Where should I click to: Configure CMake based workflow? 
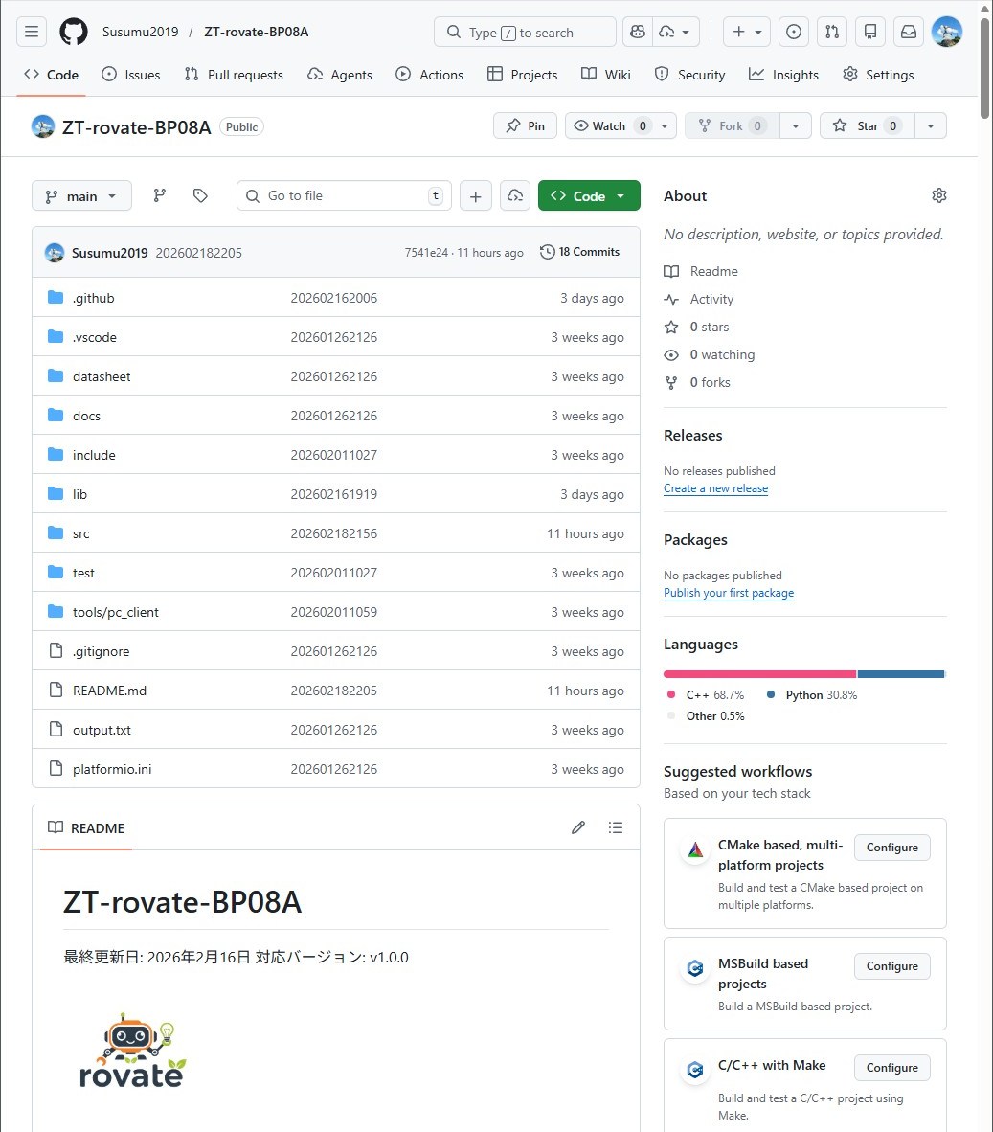pyautogui.click(x=891, y=848)
